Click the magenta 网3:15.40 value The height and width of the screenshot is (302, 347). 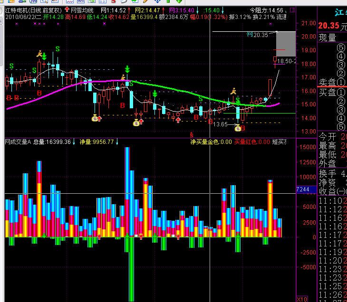pos(182,10)
